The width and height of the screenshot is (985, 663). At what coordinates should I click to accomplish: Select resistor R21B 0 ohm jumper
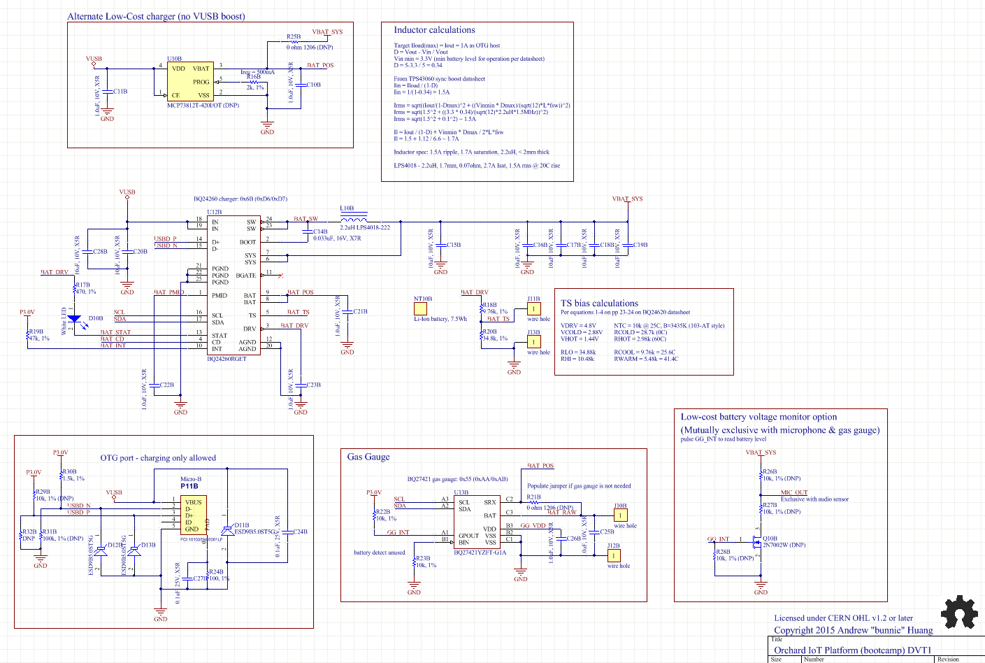coord(533,502)
